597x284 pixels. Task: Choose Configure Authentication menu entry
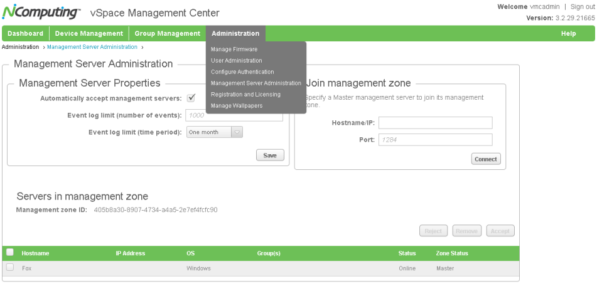coord(242,72)
